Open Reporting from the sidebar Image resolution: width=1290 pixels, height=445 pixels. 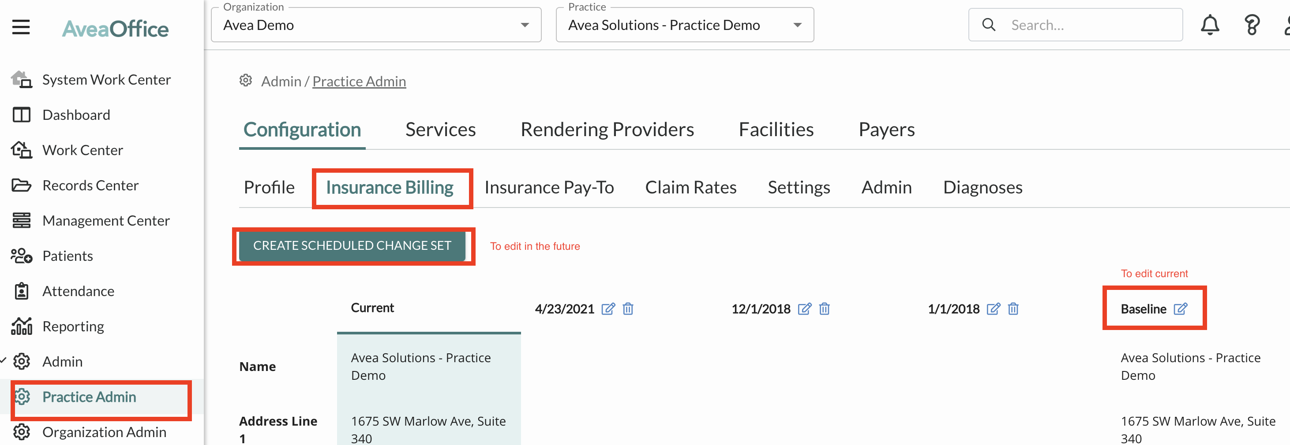click(73, 326)
